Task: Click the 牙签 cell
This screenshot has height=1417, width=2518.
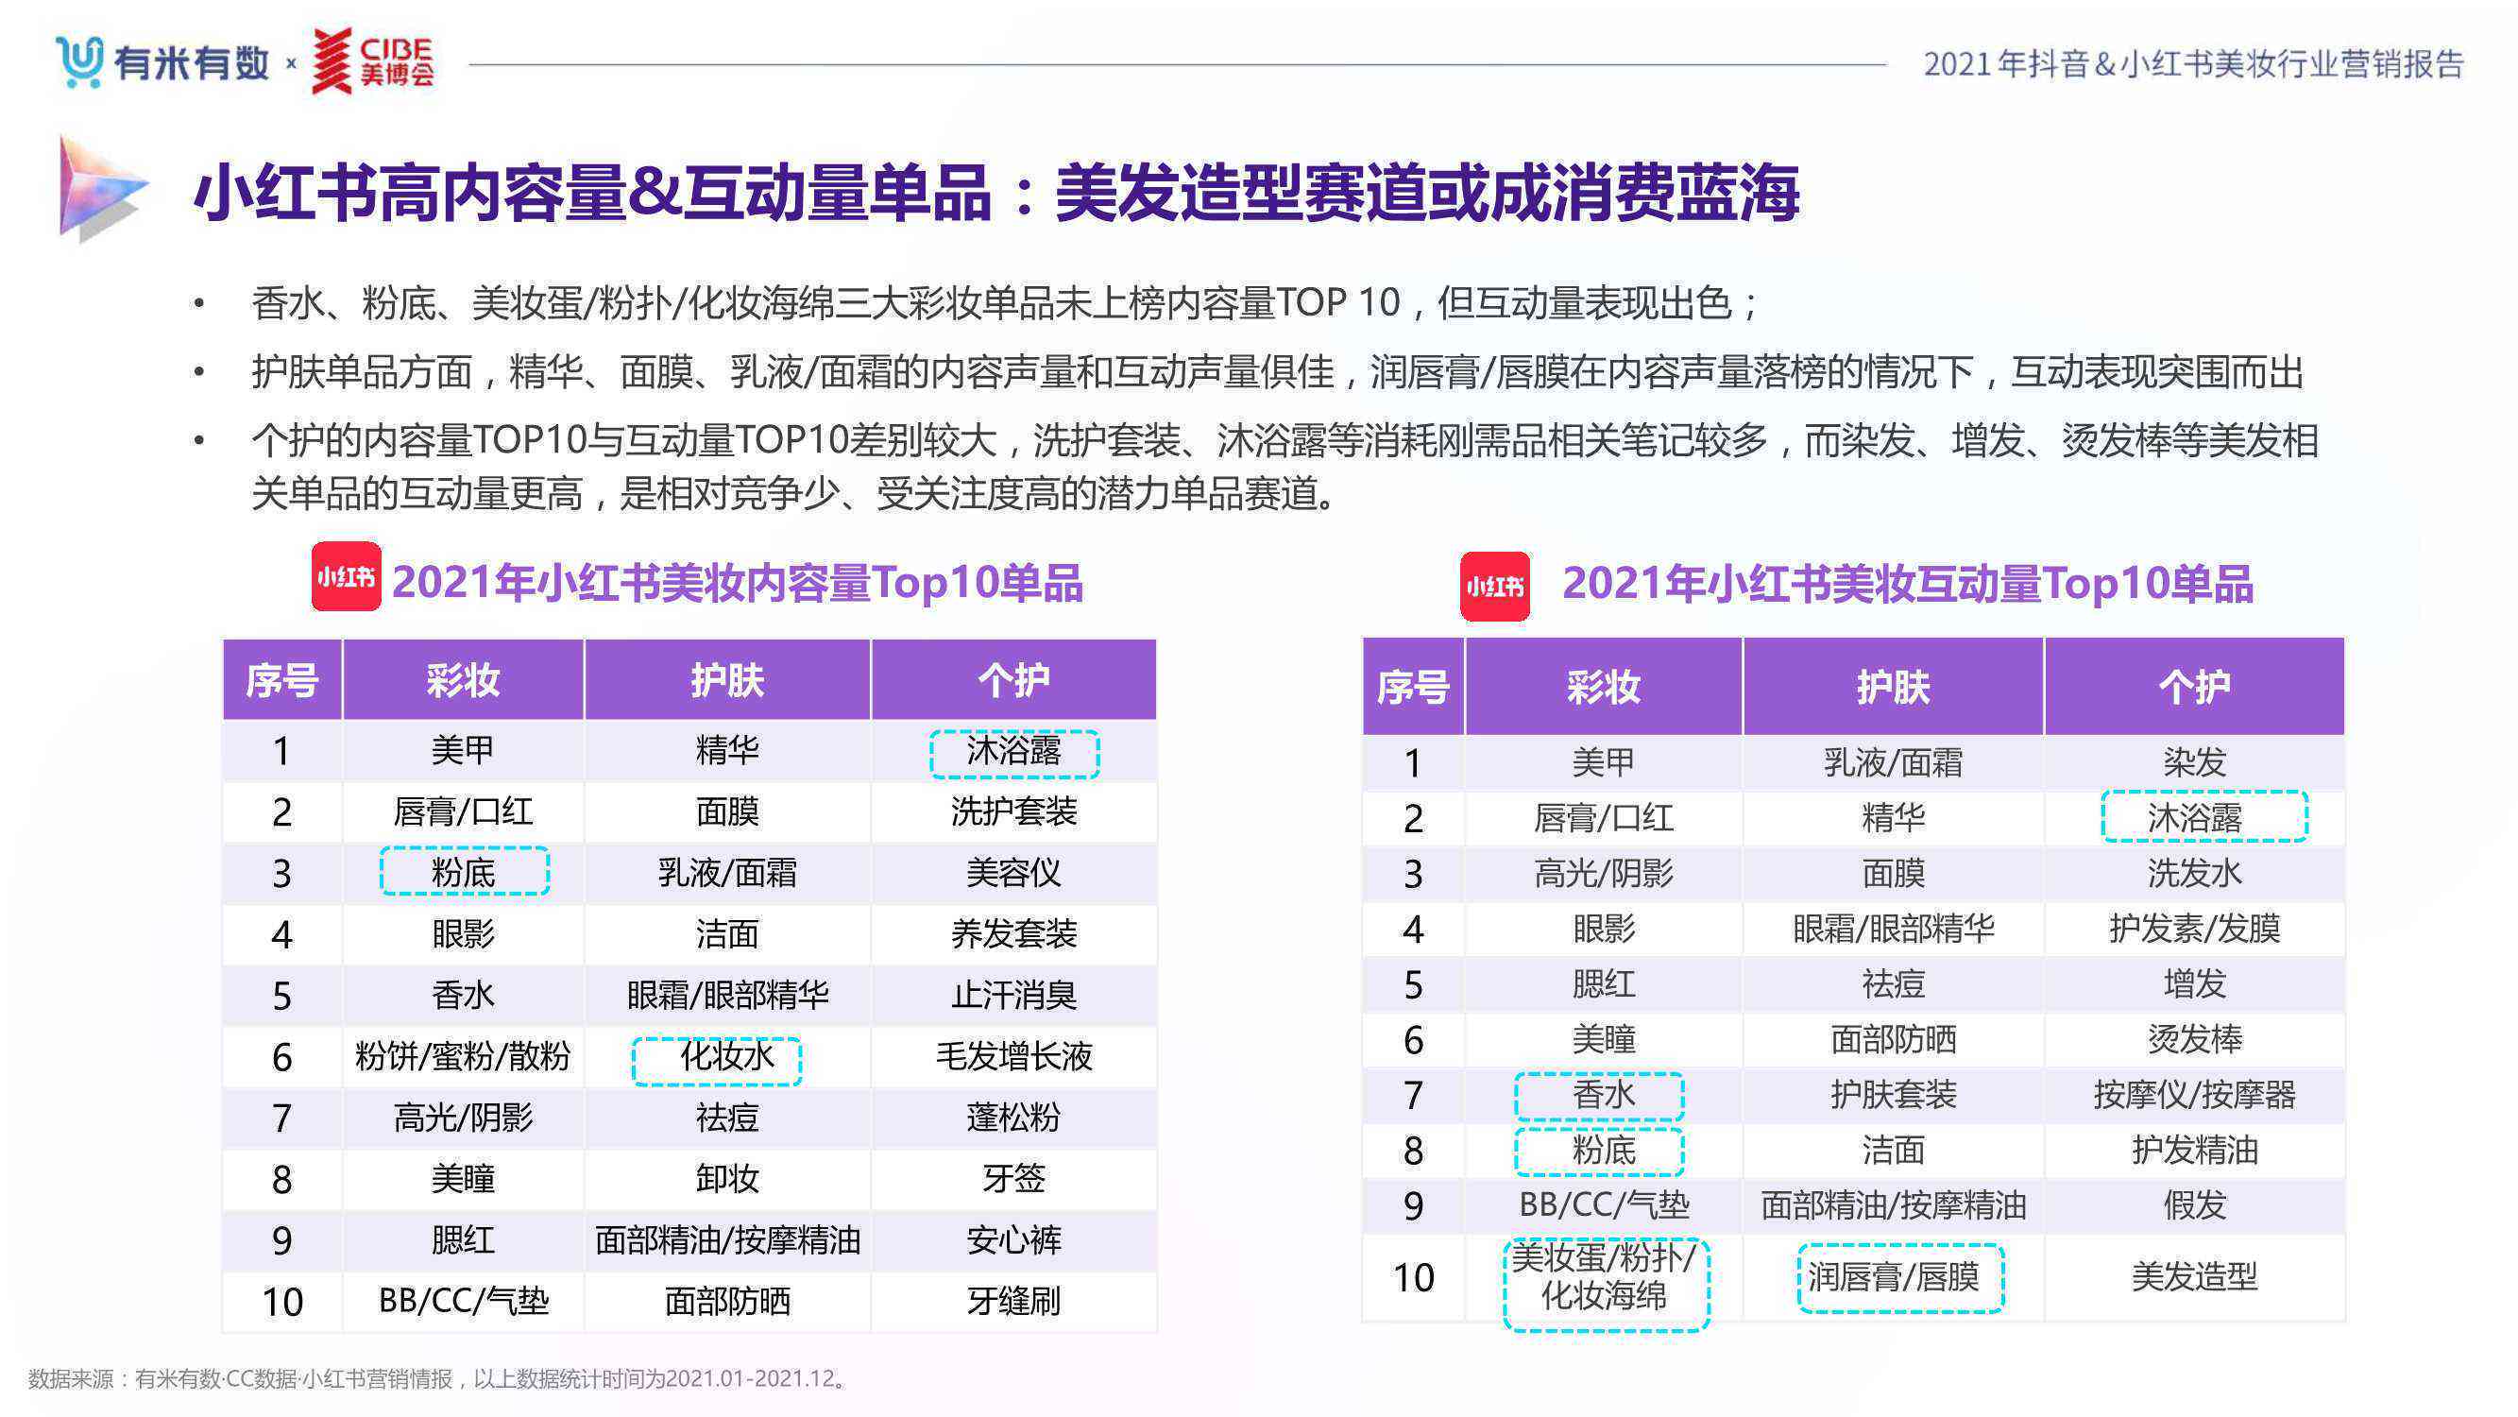Action: (x=1013, y=1178)
